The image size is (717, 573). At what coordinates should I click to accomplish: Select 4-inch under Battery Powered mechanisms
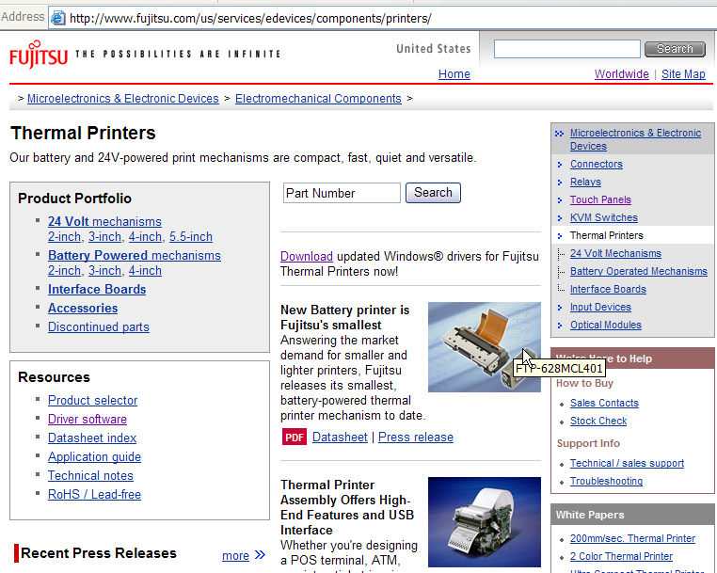coord(145,270)
